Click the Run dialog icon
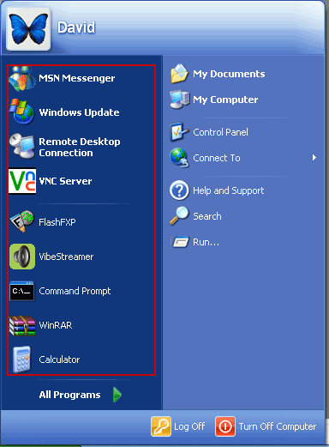This screenshot has width=329, height=447. point(180,242)
